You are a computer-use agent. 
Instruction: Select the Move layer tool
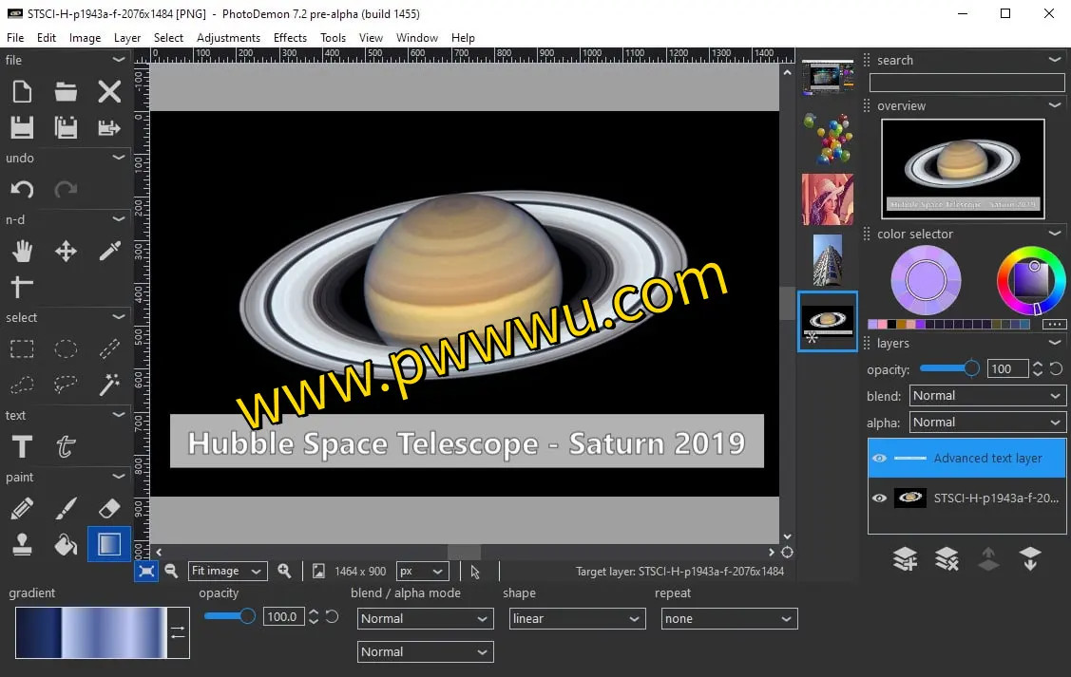click(x=66, y=251)
